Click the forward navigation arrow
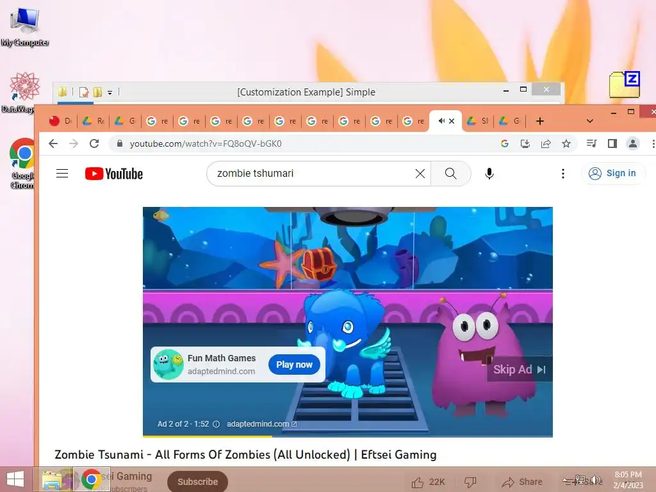 [x=74, y=143]
